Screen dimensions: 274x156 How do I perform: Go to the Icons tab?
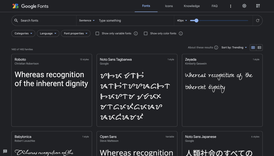(169, 6)
